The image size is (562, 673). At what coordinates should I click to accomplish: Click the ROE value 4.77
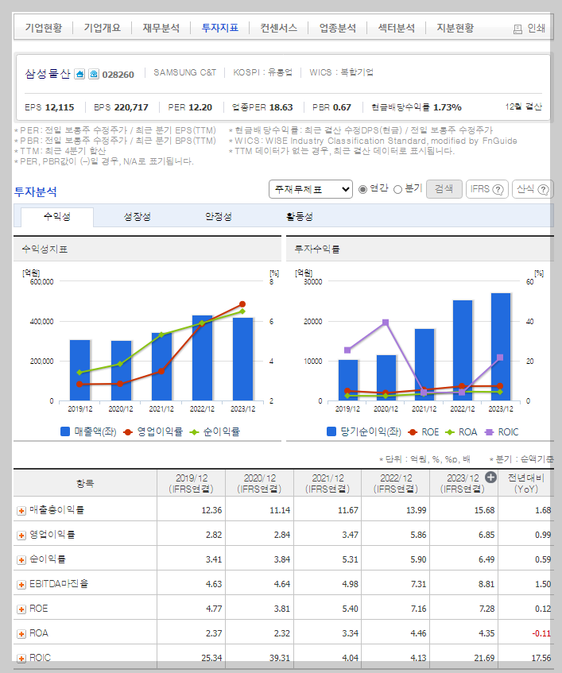click(214, 609)
